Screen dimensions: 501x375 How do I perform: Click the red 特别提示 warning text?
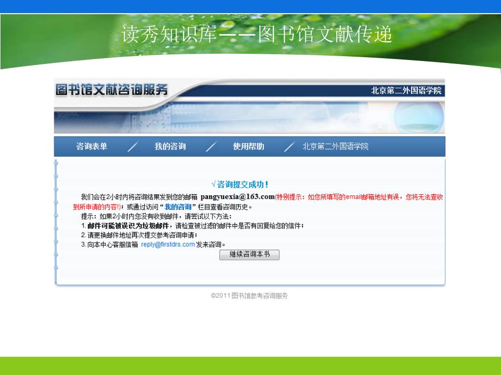pos(258,202)
